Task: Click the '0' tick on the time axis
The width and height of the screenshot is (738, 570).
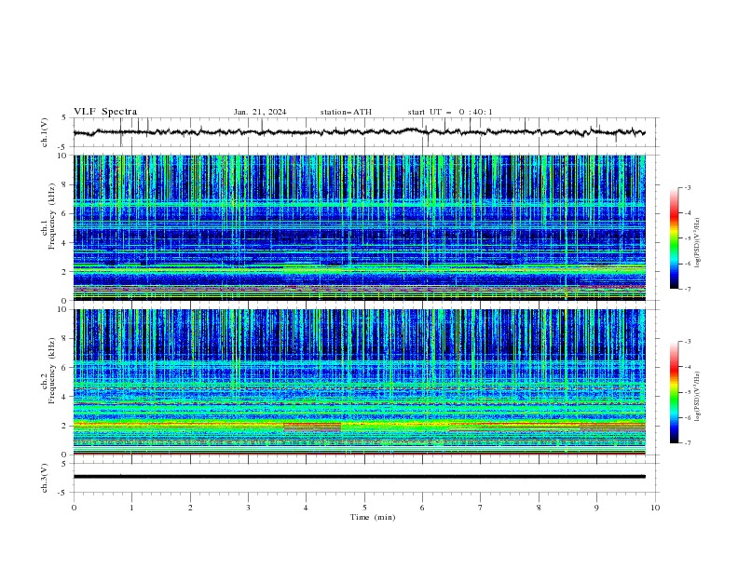Action: point(74,508)
